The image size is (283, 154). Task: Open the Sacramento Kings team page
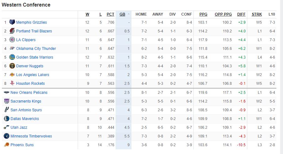26,101
